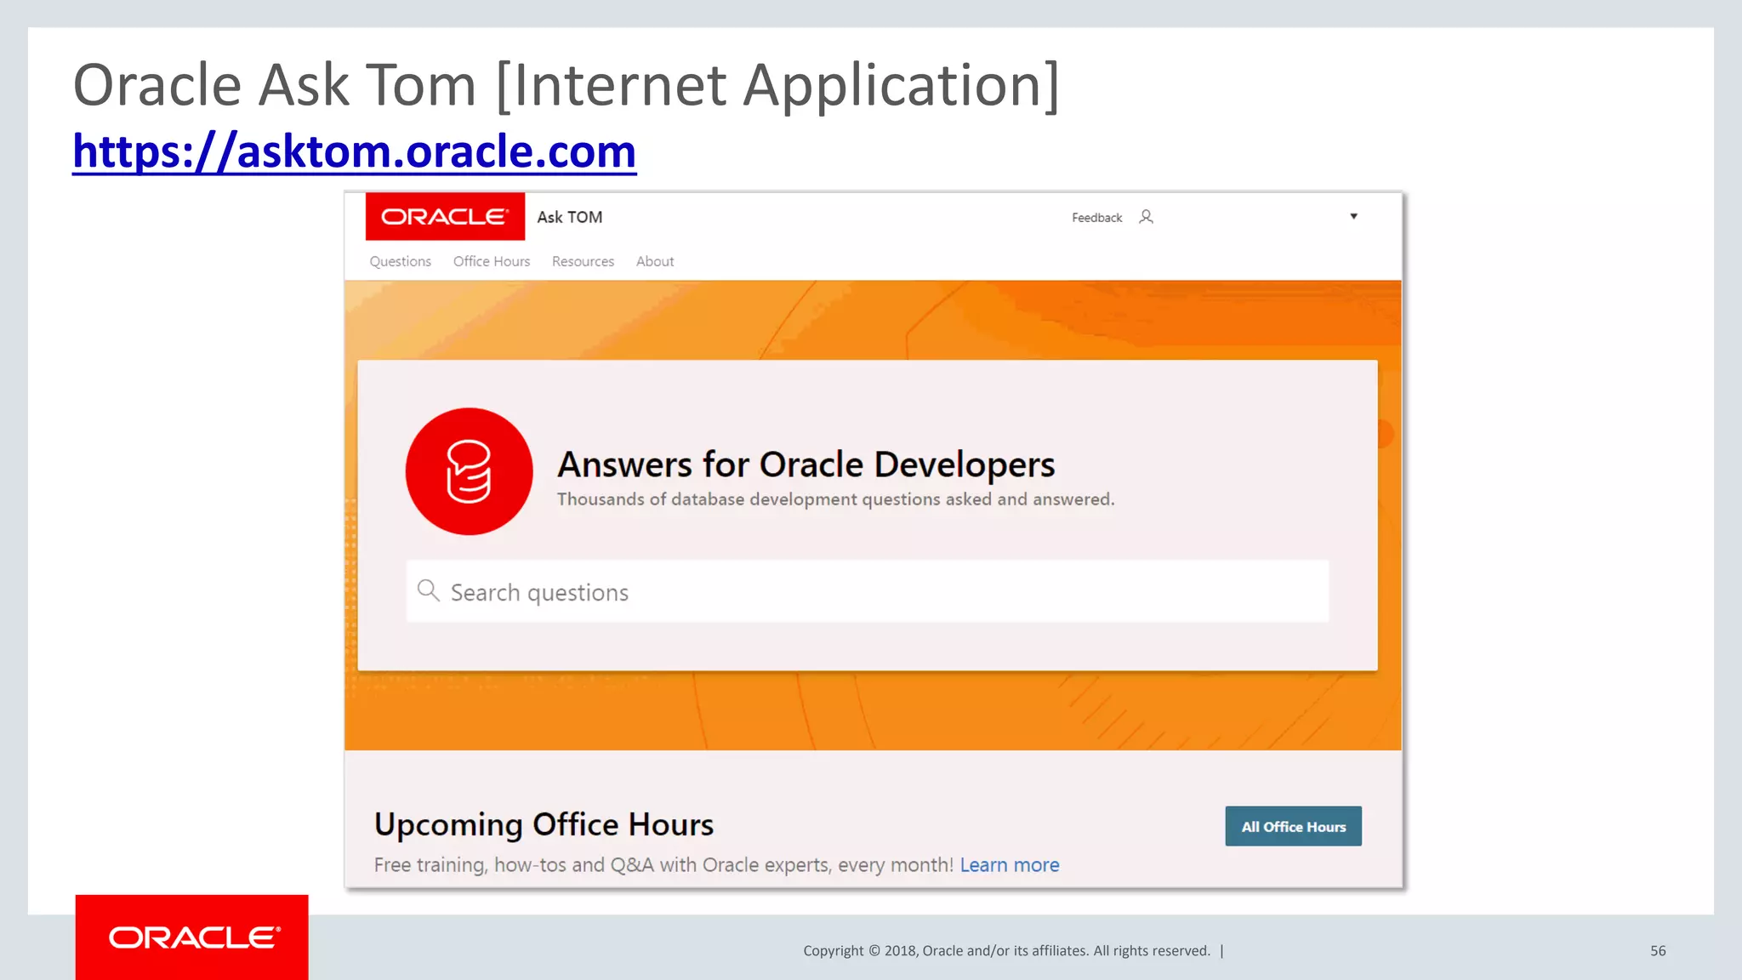Open the Feedback link
The height and width of the screenshot is (980, 1742).
pyautogui.click(x=1096, y=218)
